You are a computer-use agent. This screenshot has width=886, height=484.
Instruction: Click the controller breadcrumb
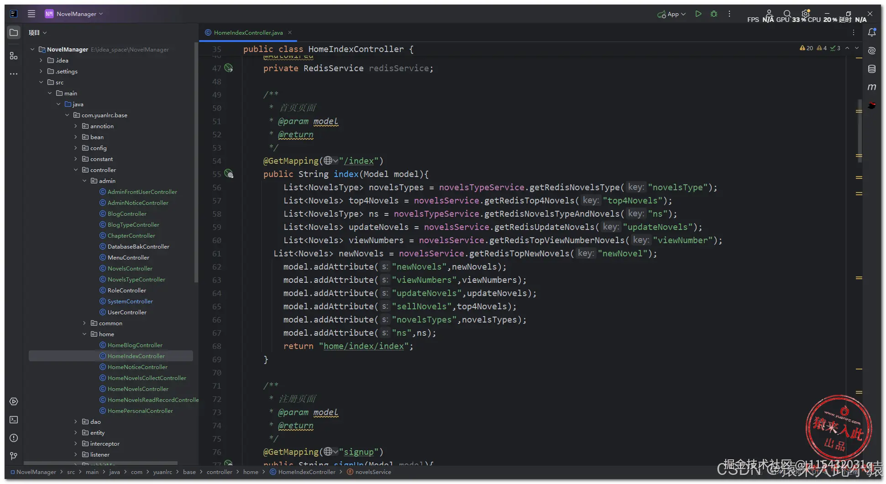[x=219, y=472]
